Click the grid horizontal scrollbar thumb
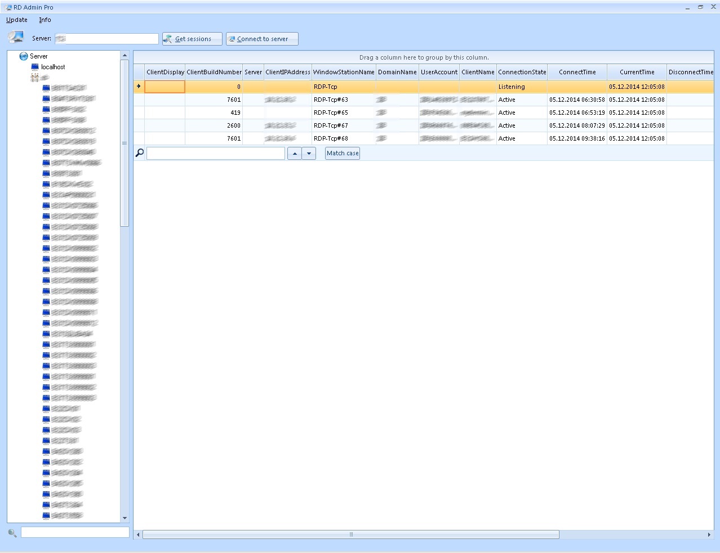The width and height of the screenshot is (720, 553). tap(351, 534)
